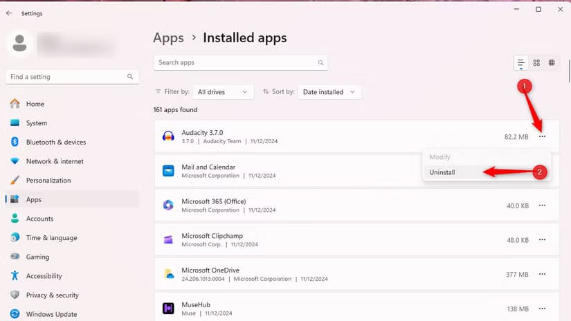Click the 161 apps found text
The height and width of the screenshot is (321, 571).
176,110
